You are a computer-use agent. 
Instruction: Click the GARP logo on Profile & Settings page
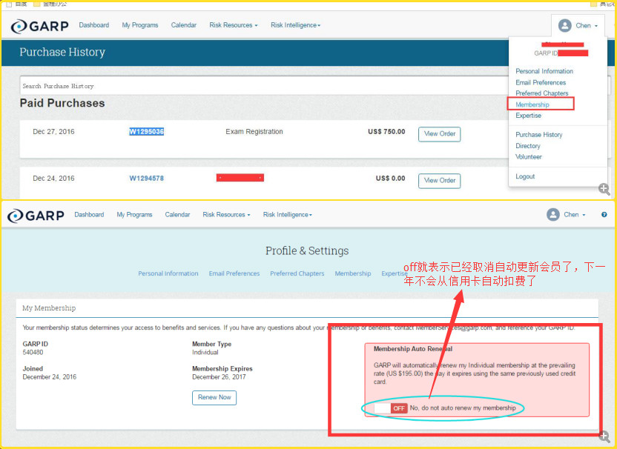click(x=36, y=216)
